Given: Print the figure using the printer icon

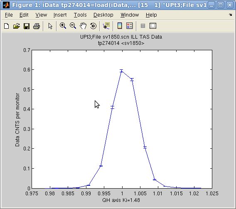Looking at the screenshot, I should [x=37, y=26].
